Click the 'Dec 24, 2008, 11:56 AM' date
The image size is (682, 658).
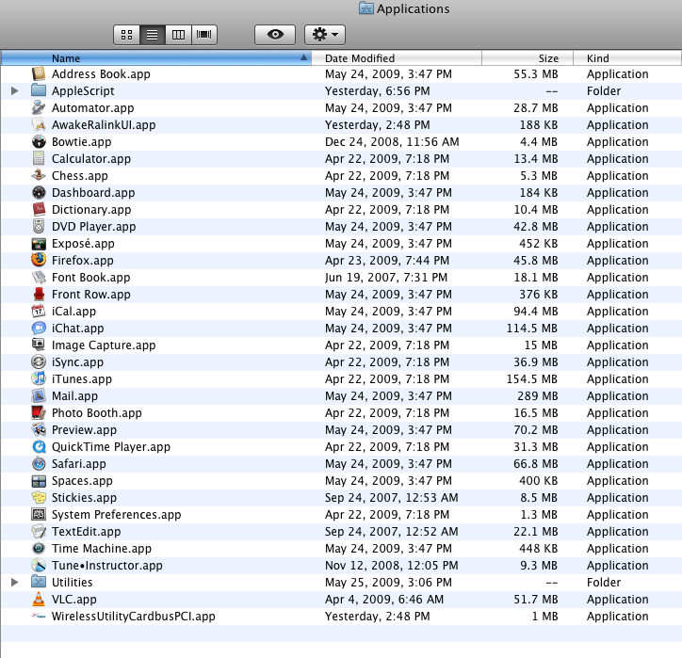pyautogui.click(x=392, y=142)
